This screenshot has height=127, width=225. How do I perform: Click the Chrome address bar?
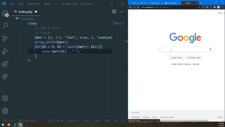[170, 7]
